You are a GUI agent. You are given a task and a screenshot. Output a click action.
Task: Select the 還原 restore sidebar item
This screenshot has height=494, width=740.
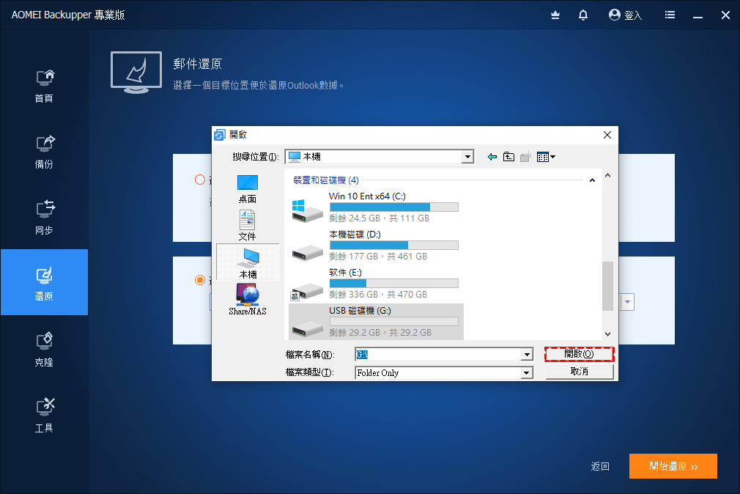coord(44,282)
